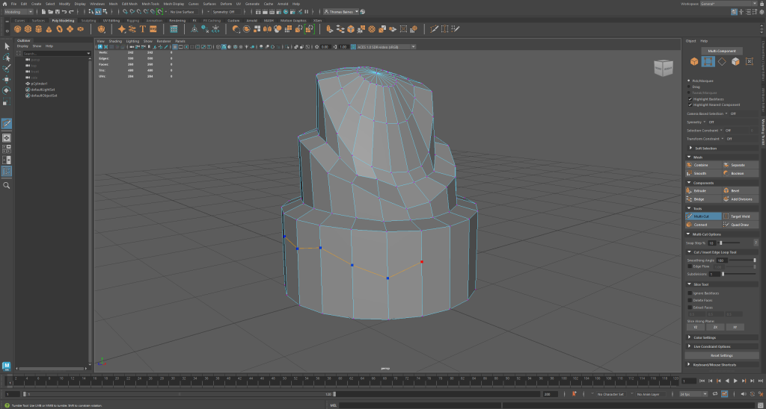Enable the Ignore Backfaces checkbox
766x409 pixels.
pyautogui.click(x=690, y=293)
